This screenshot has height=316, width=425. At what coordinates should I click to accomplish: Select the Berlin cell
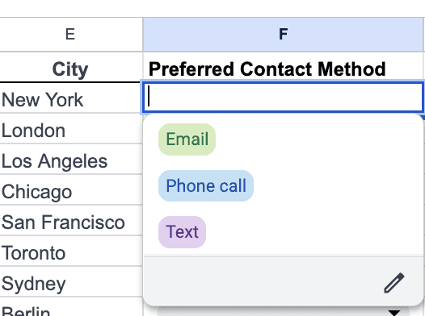tap(70, 307)
